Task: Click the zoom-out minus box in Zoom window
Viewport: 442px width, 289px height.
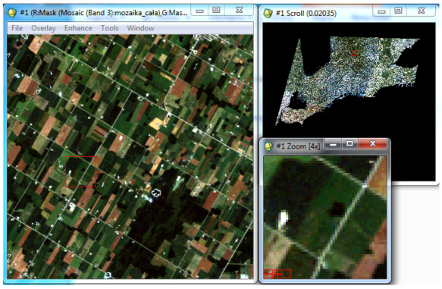Action: (x=268, y=274)
